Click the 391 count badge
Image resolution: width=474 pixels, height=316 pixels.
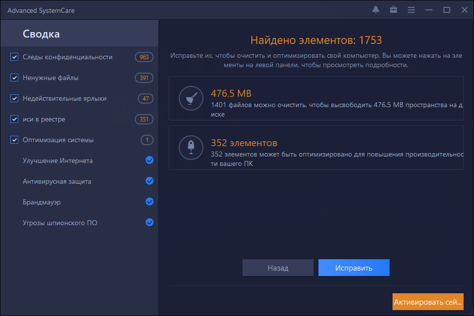(x=144, y=78)
